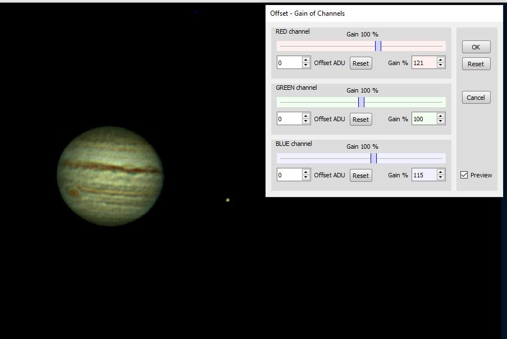Decrease RED Gain % with down arrow
507x339 pixels.
coord(441,66)
